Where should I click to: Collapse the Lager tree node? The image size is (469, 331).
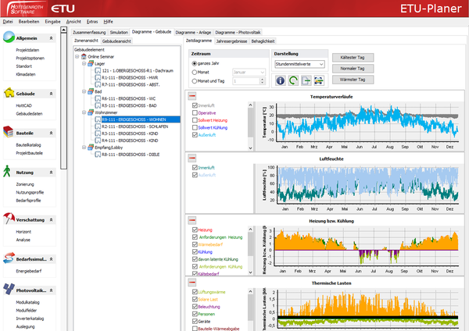coord(84,64)
